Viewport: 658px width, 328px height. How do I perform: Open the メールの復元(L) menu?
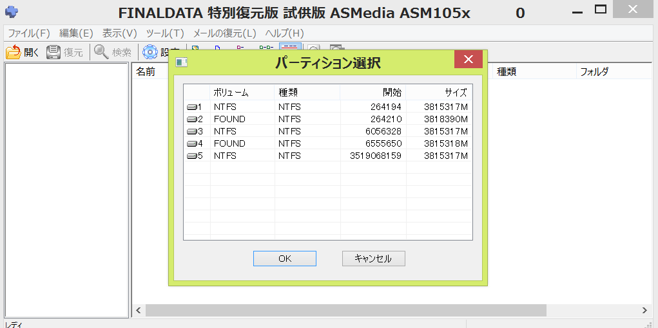(x=224, y=33)
